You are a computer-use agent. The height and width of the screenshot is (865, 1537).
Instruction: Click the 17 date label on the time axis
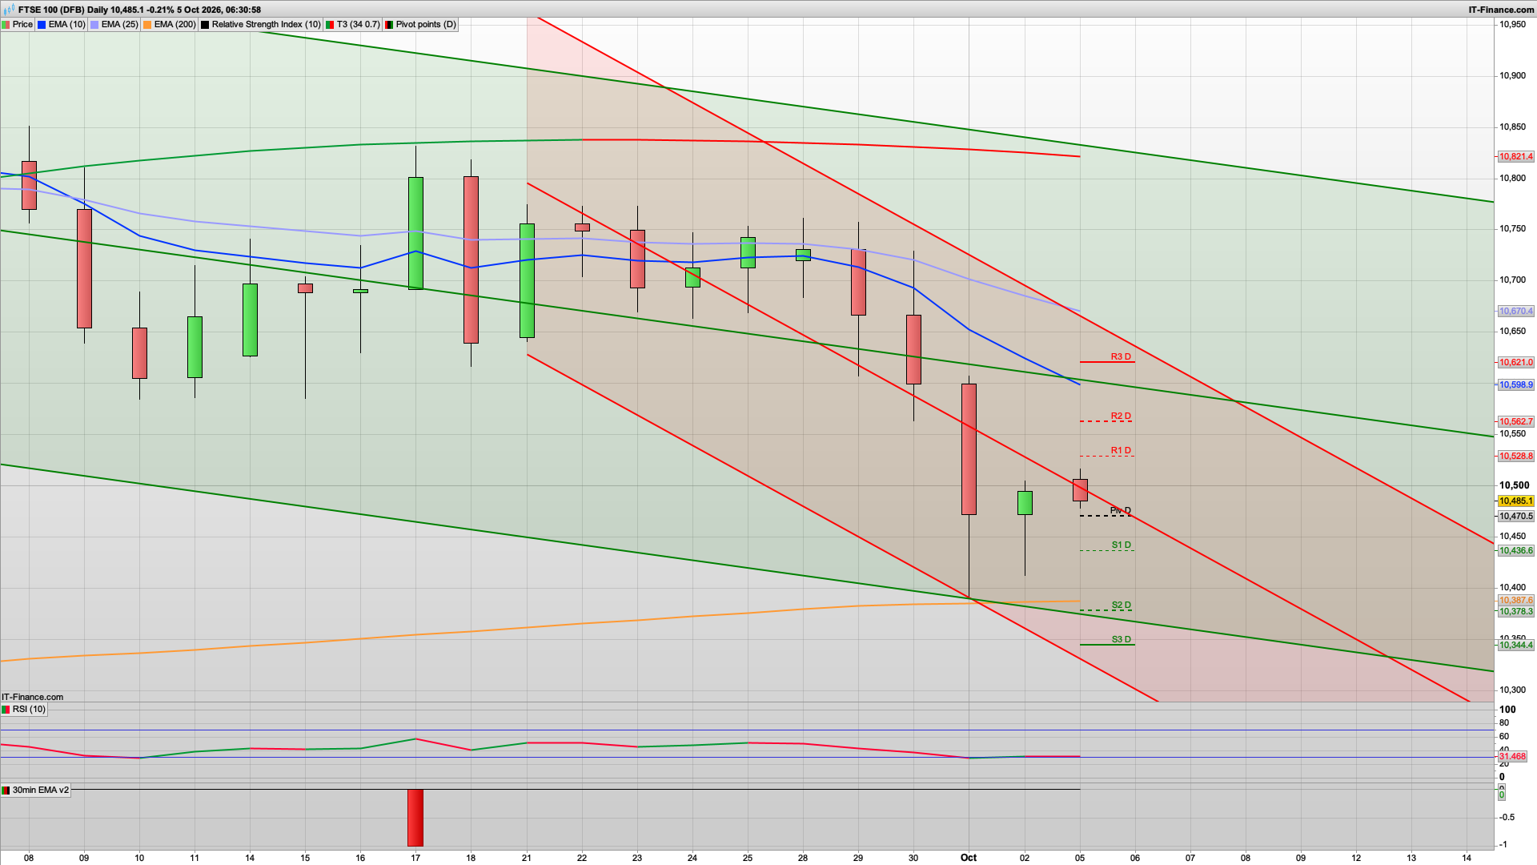click(415, 857)
